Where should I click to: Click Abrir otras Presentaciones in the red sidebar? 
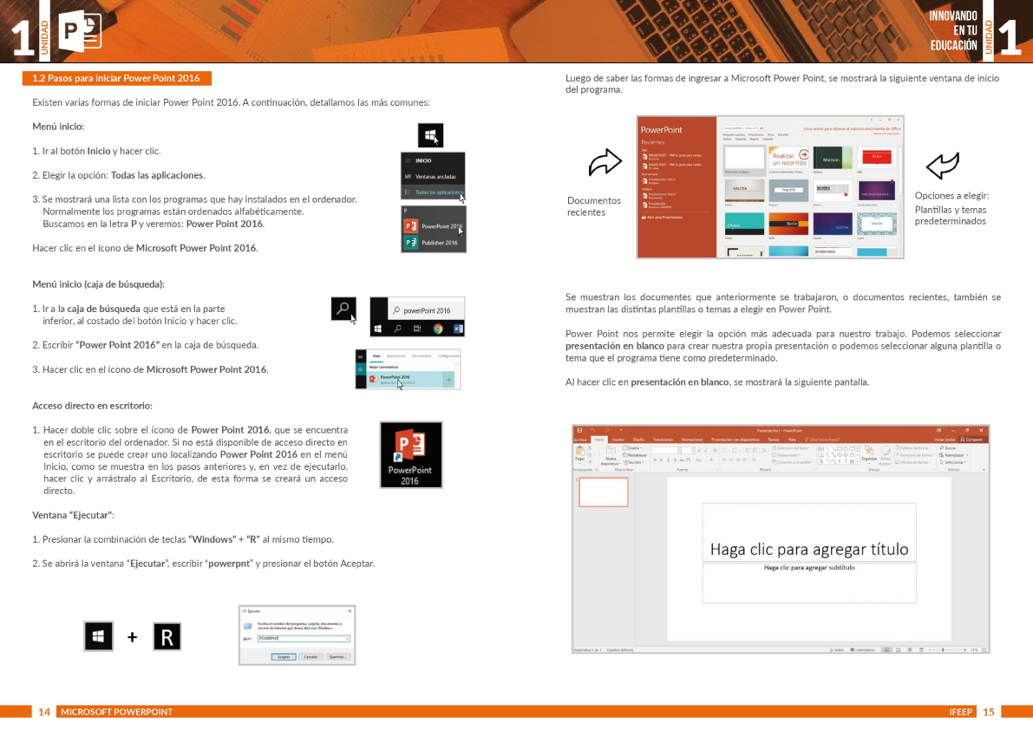(662, 218)
